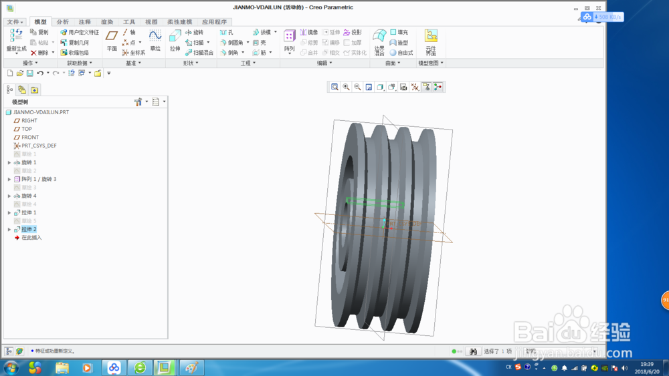Open the saved orientations icon

pyautogui.click(x=392, y=87)
